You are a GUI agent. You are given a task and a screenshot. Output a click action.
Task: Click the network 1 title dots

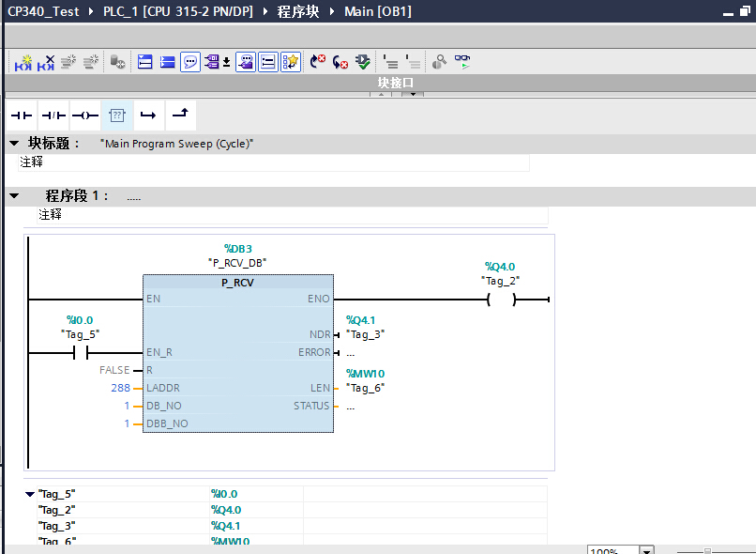(x=134, y=197)
